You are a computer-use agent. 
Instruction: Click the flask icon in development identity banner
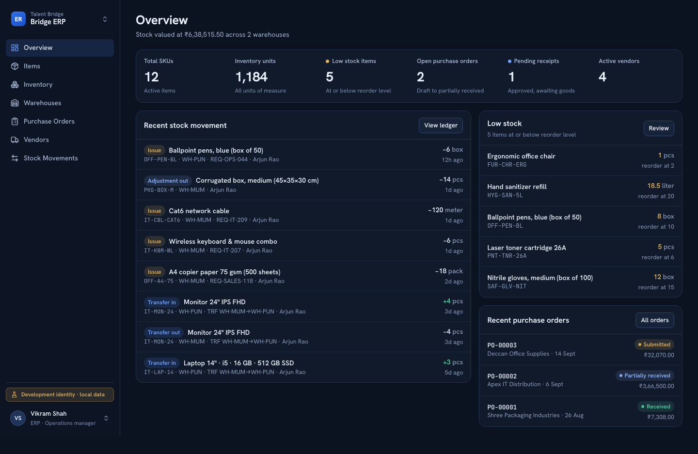coord(14,394)
